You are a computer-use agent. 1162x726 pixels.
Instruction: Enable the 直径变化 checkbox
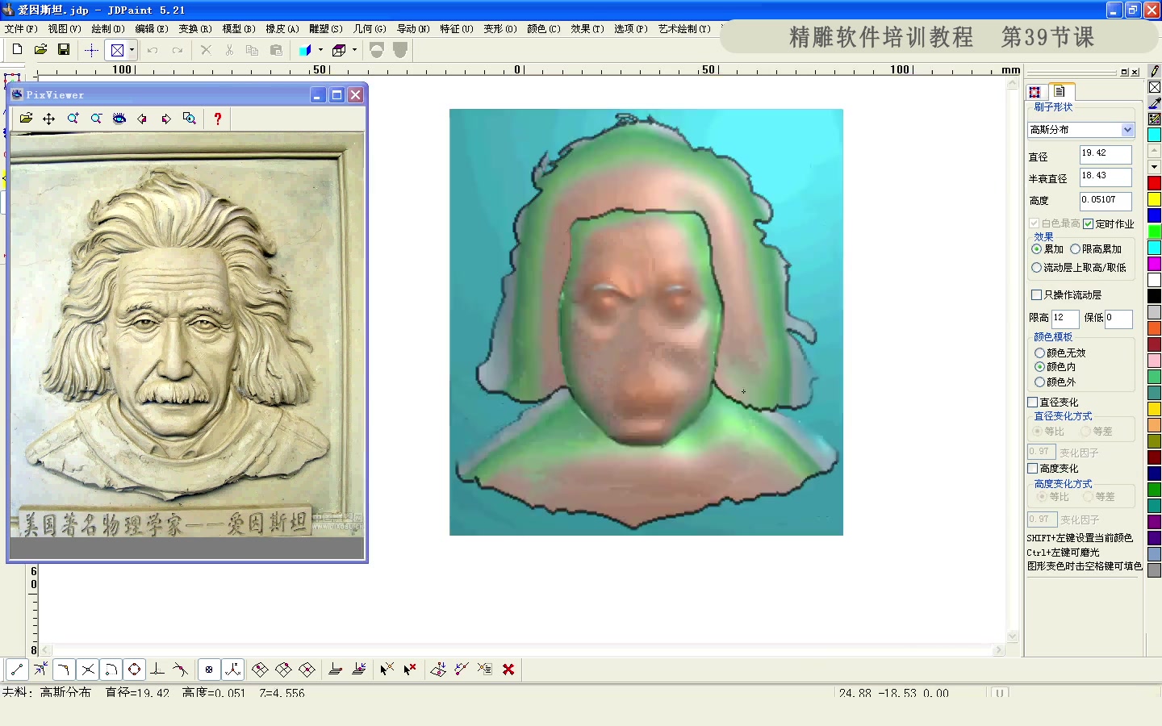[x=1032, y=403]
